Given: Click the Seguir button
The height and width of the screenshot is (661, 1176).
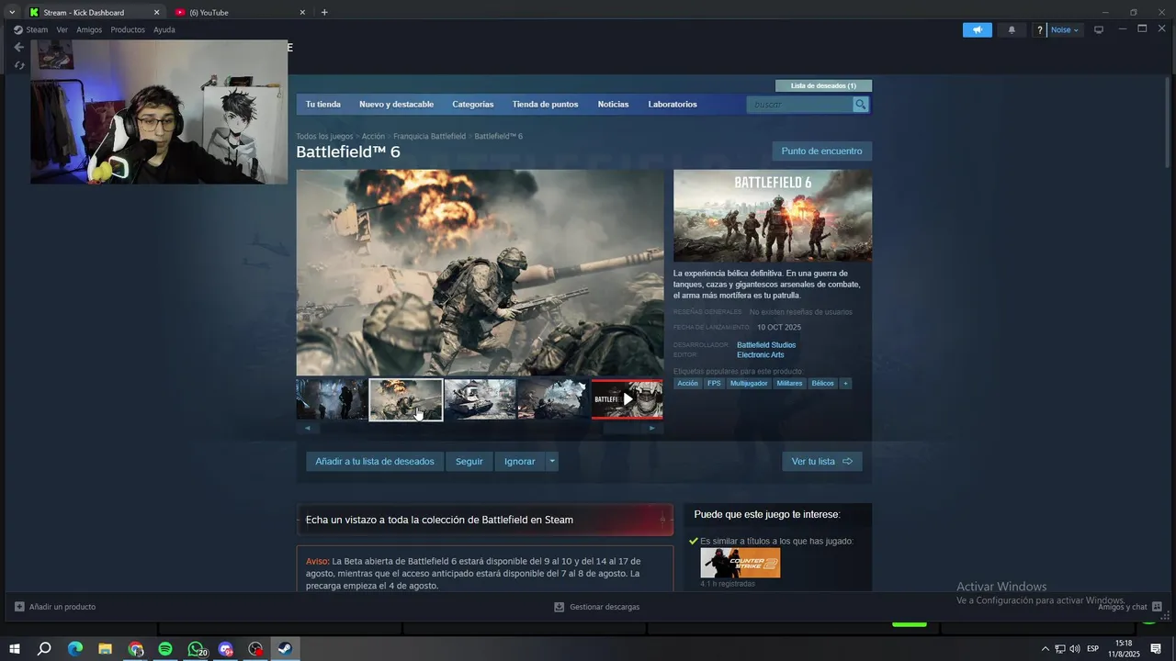Looking at the screenshot, I should coord(469,462).
